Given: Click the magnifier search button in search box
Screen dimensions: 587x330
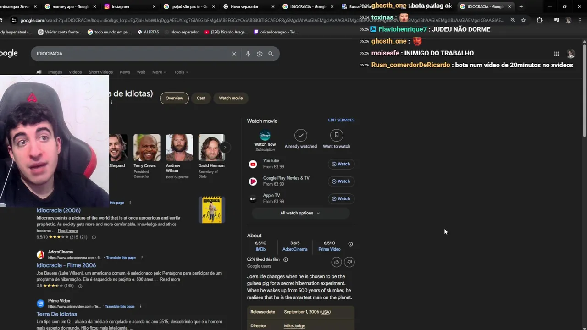Looking at the screenshot, I should pyautogui.click(x=271, y=54).
